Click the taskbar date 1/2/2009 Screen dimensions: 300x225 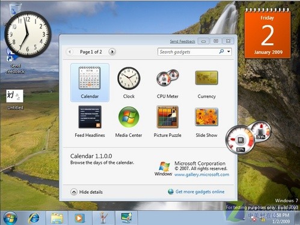pyautogui.click(x=281, y=221)
